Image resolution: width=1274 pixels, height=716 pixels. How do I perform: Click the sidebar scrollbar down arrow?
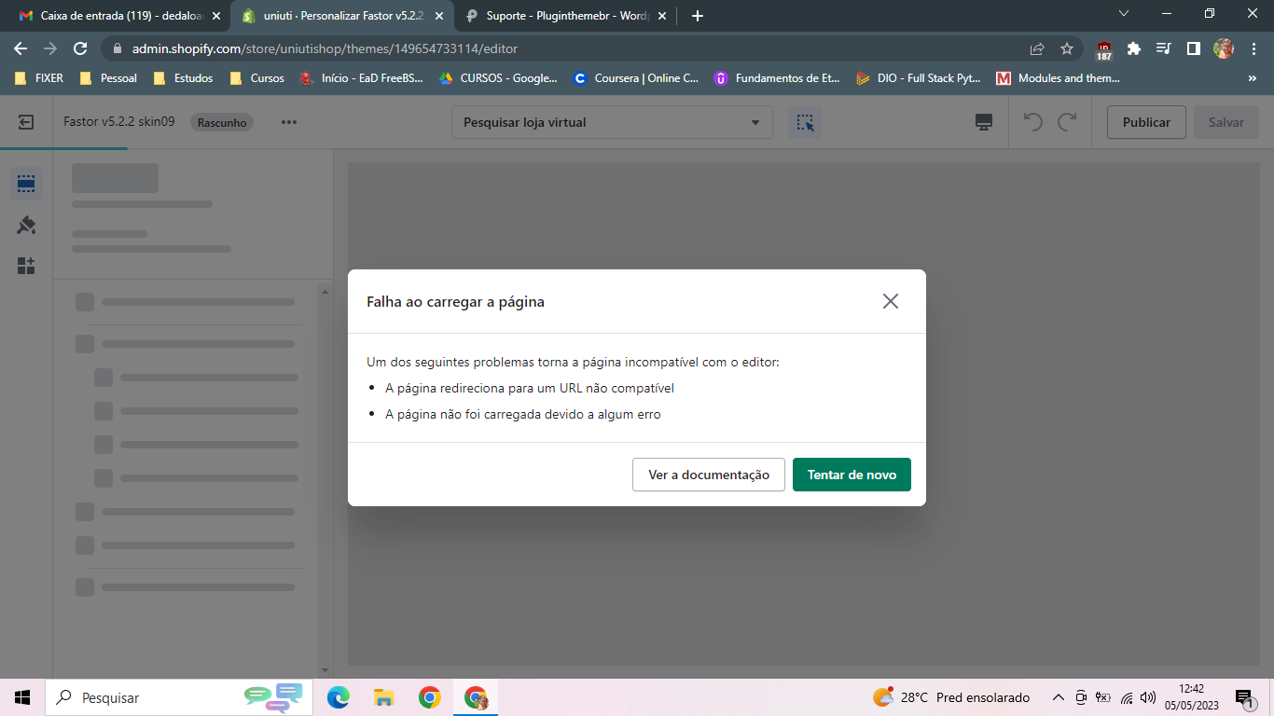coord(325,669)
